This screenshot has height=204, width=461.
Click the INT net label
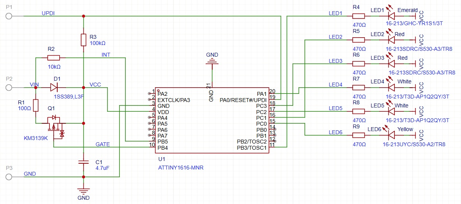(x=106, y=55)
